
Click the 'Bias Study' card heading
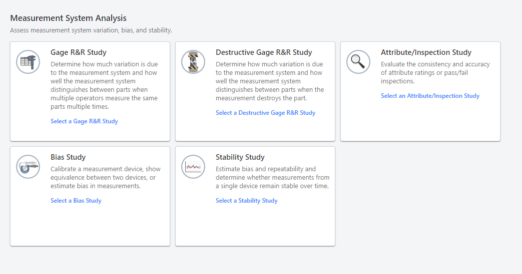pyautogui.click(x=68, y=157)
